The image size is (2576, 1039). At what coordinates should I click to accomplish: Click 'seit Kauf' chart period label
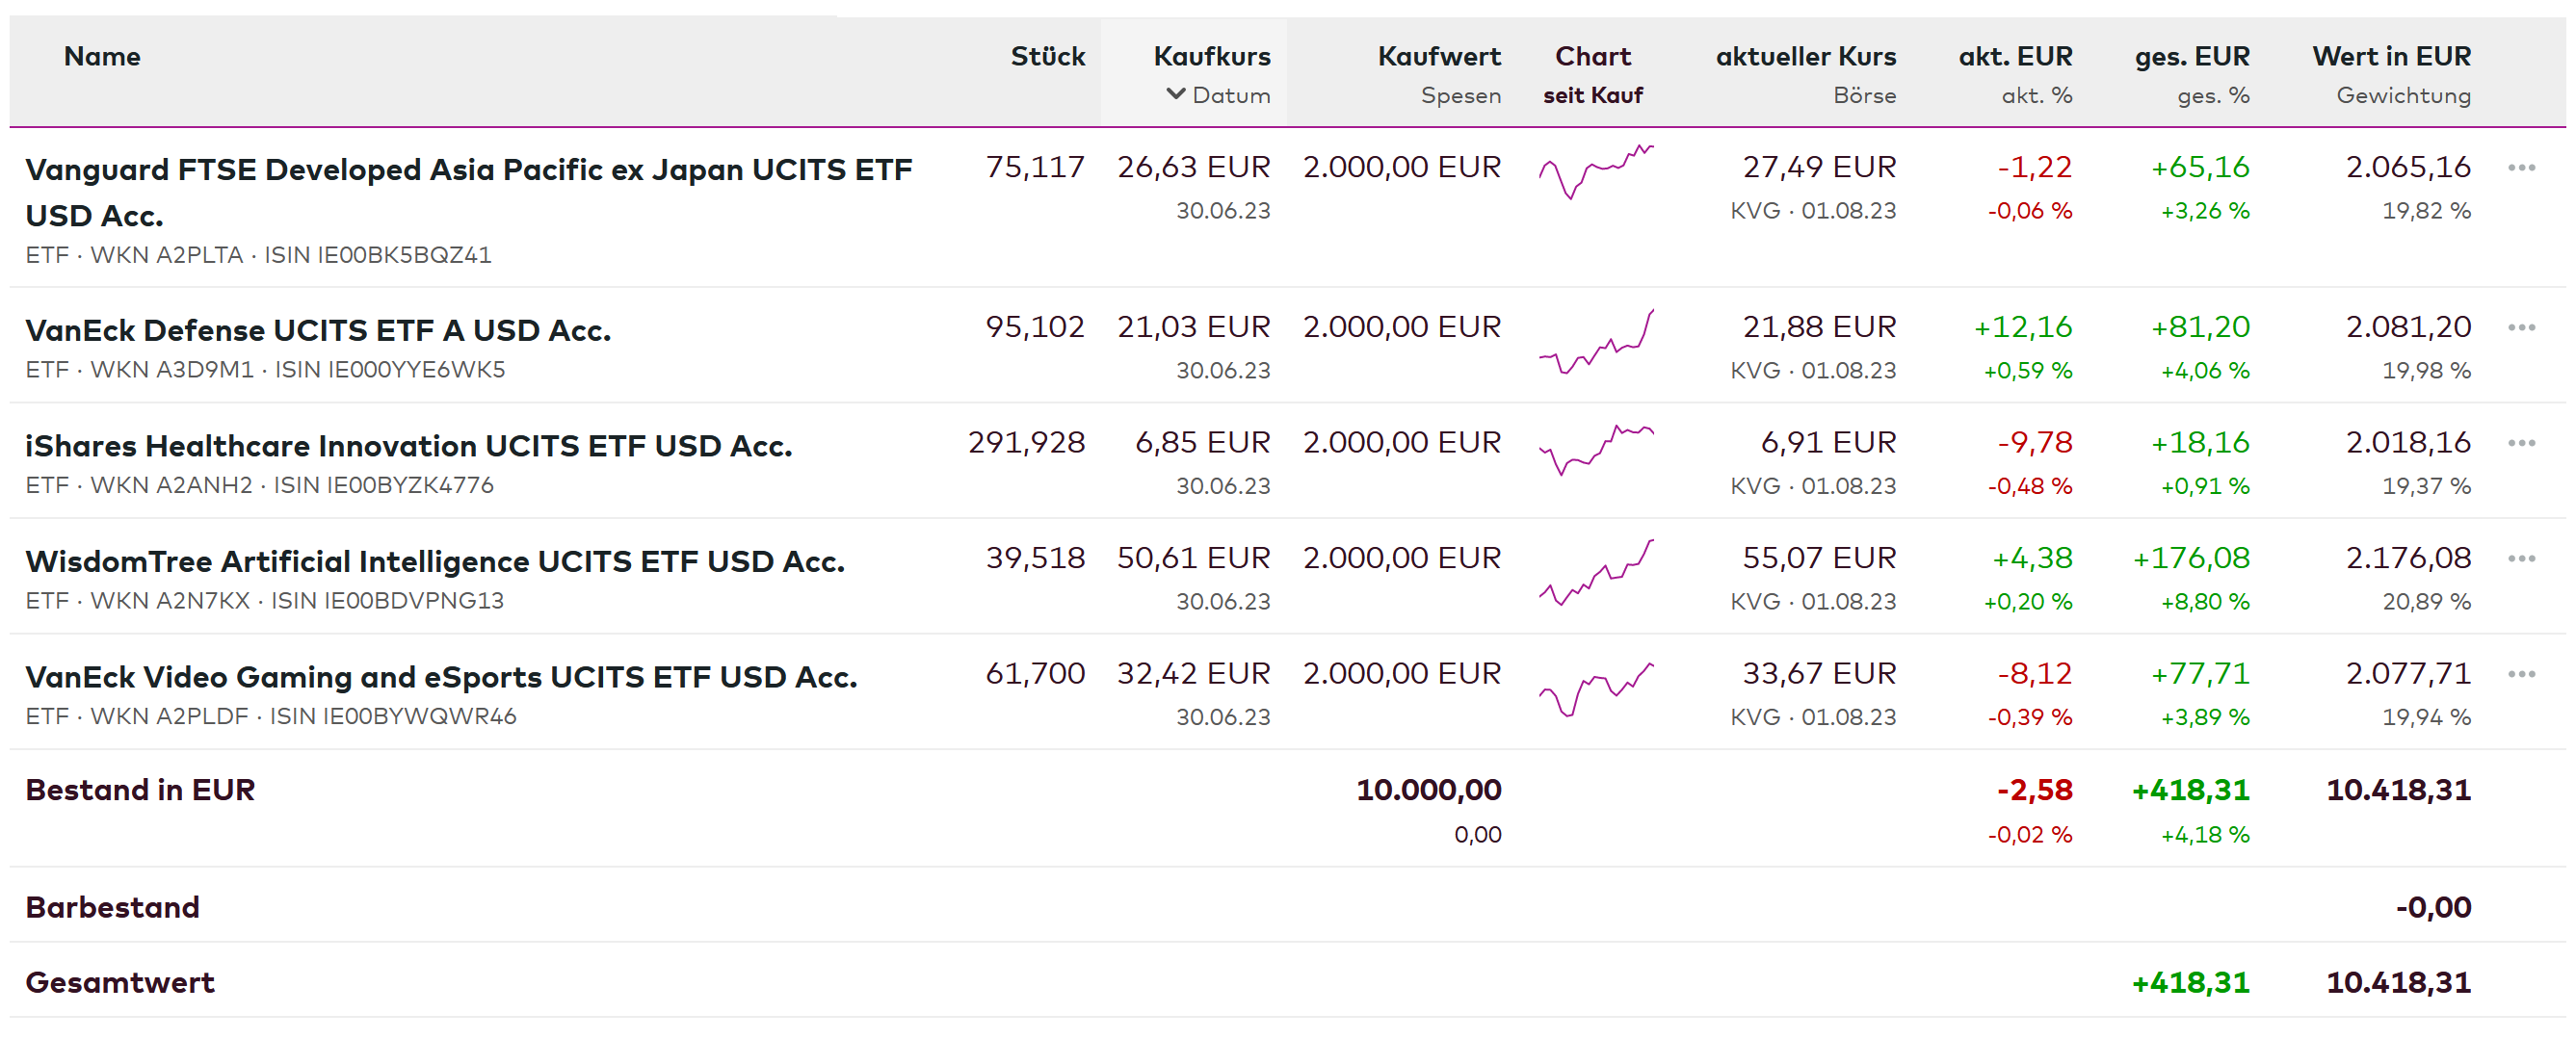(x=1592, y=96)
